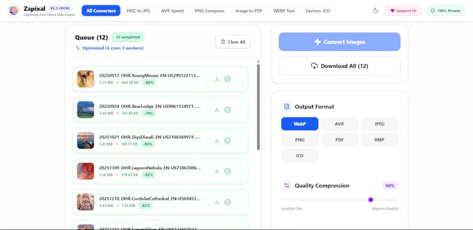The image size is (473, 230).
Task: Click the LagoonNebula completed checkmark icon
Action: [228, 171]
